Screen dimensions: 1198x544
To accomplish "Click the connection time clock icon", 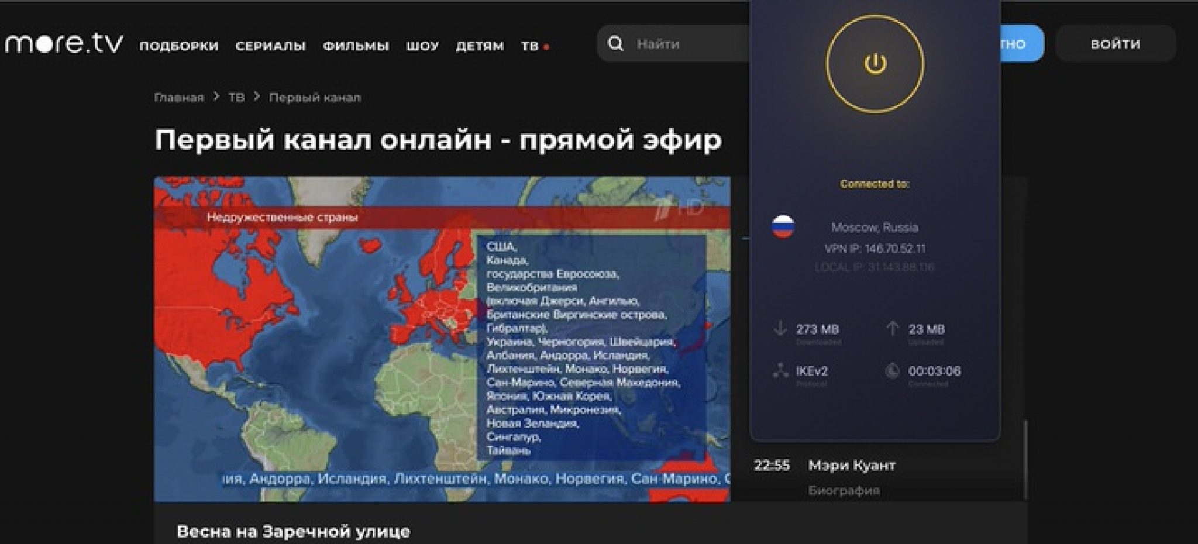I will (892, 371).
